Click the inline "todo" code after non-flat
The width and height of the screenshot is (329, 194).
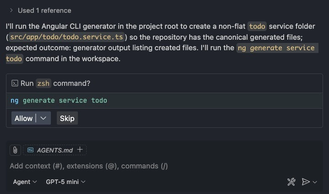(257, 26)
